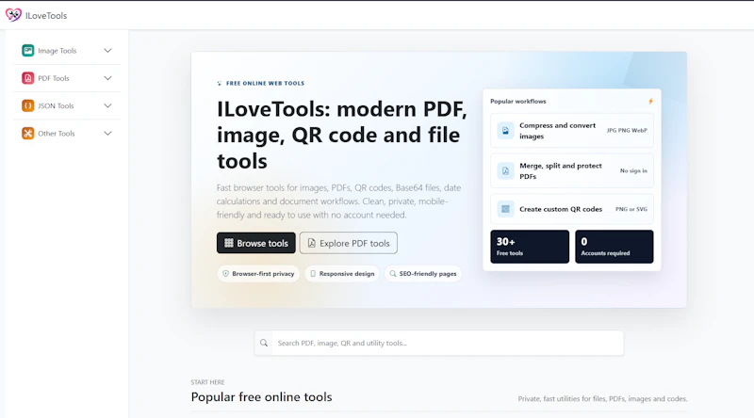Click the phone icon in Responsive design badge
Viewport: 754px width, 418px height.
coord(313,274)
